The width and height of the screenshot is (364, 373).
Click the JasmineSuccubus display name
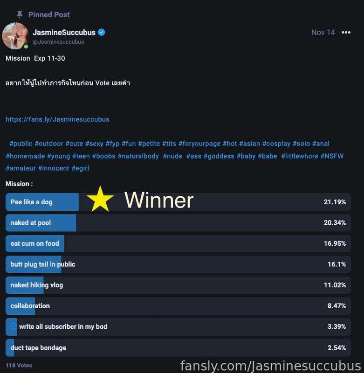click(64, 32)
